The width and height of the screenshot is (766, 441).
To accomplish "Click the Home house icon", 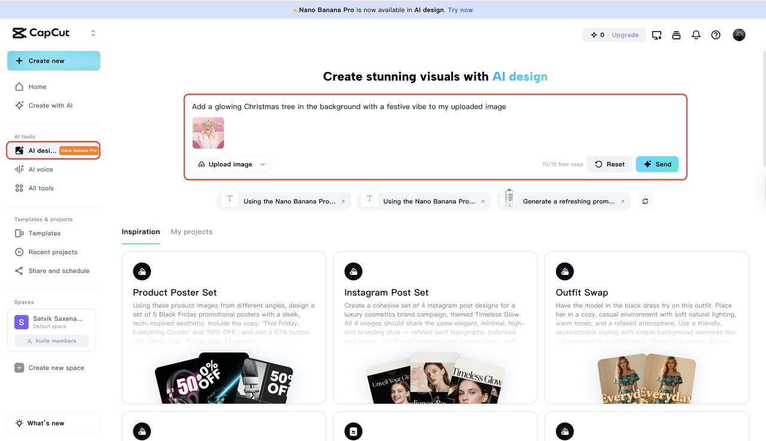I will click(x=19, y=87).
